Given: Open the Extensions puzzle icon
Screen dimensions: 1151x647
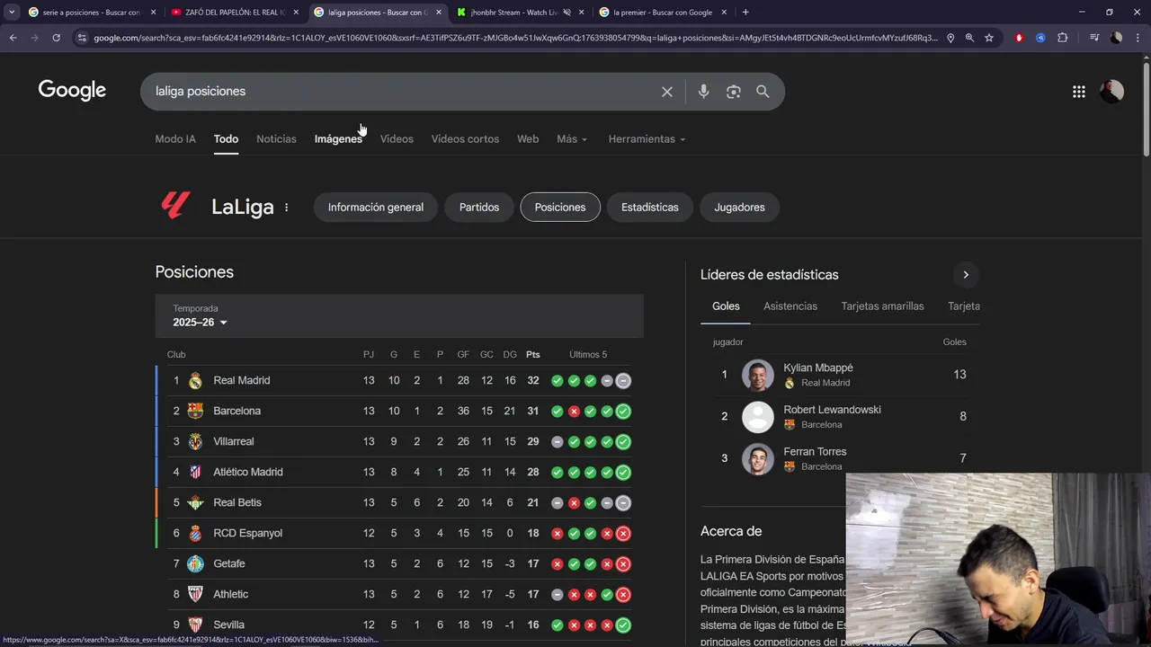Looking at the screenshot, I should [1063, 38].
